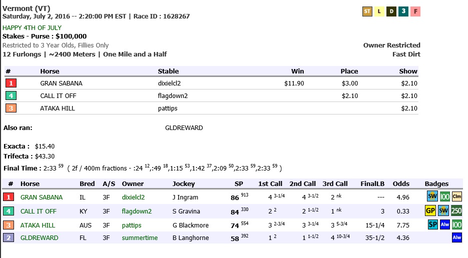Open GRAN SABANA horse link in results table
The height and width of the screenshot is (258, 468).
coord(42,197)
